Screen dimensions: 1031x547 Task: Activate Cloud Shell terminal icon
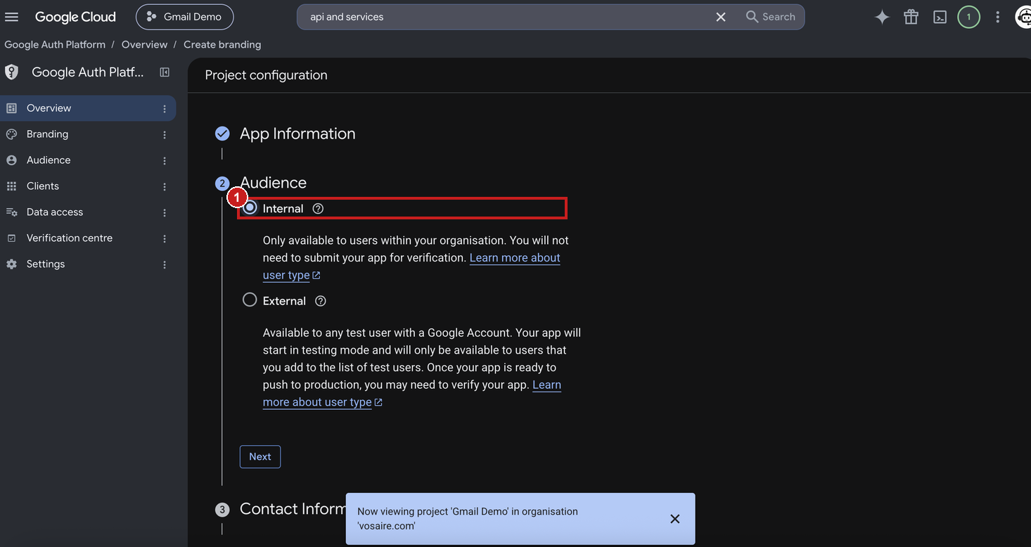click(940, 17)
